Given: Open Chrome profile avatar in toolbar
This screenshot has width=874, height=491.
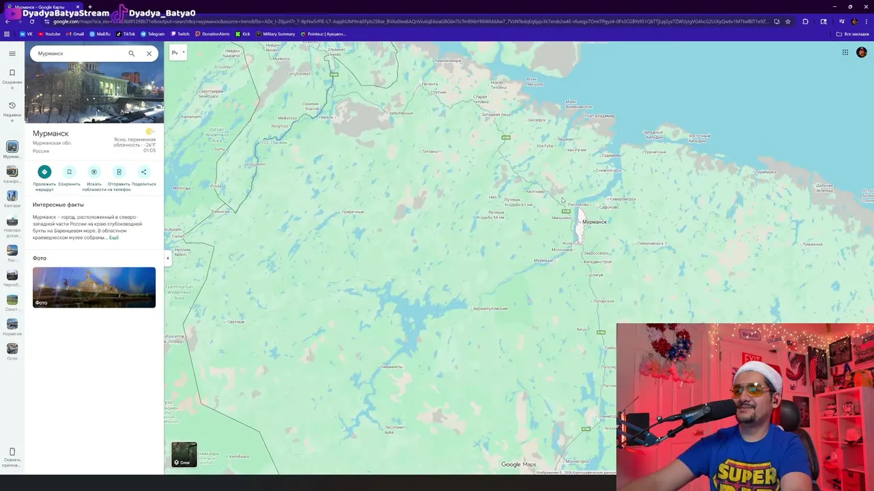Looking at the screenshot, I should pos(854,21).
